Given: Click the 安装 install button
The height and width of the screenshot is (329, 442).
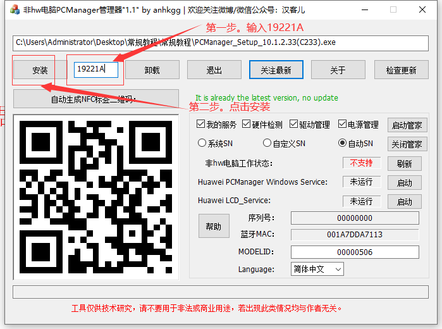Looking at the screenshot, I should 39,70.
